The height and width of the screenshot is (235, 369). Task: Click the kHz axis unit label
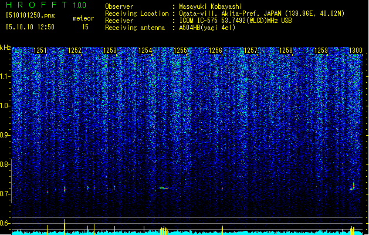5,48
